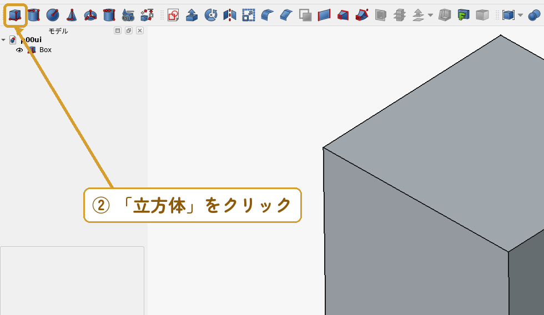Close the モデル panel

(x=140, y=31)
